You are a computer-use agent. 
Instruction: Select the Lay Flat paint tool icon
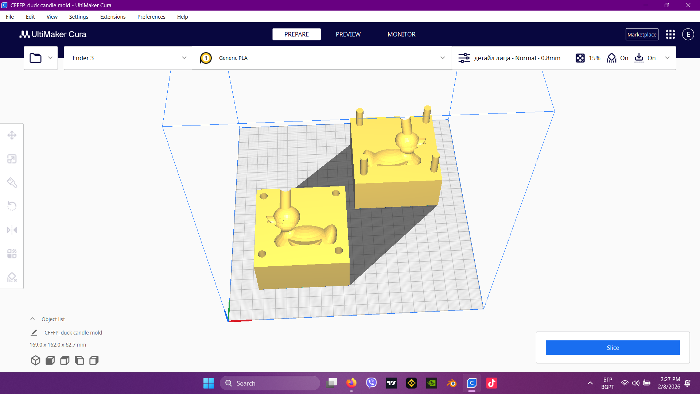(x=12, y=183)
